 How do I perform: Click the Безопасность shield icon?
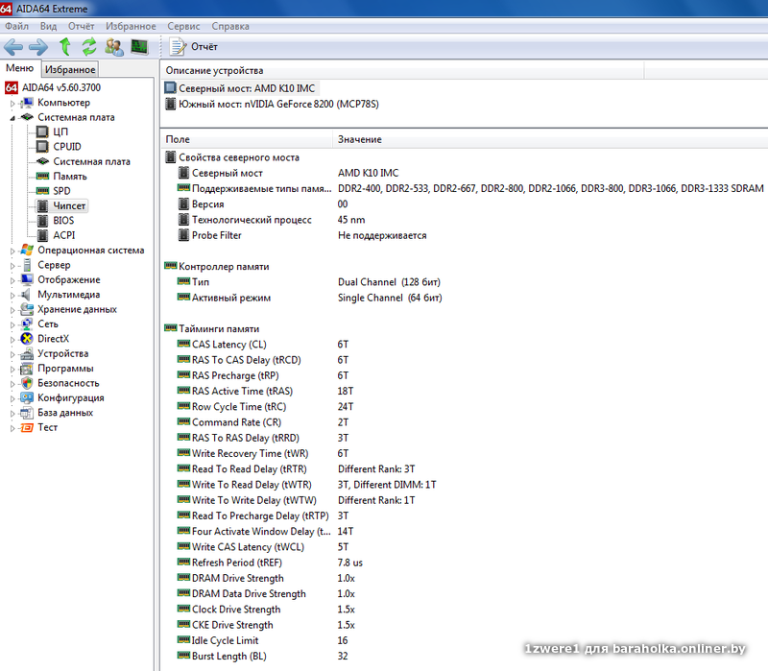(x=28, y=383)
